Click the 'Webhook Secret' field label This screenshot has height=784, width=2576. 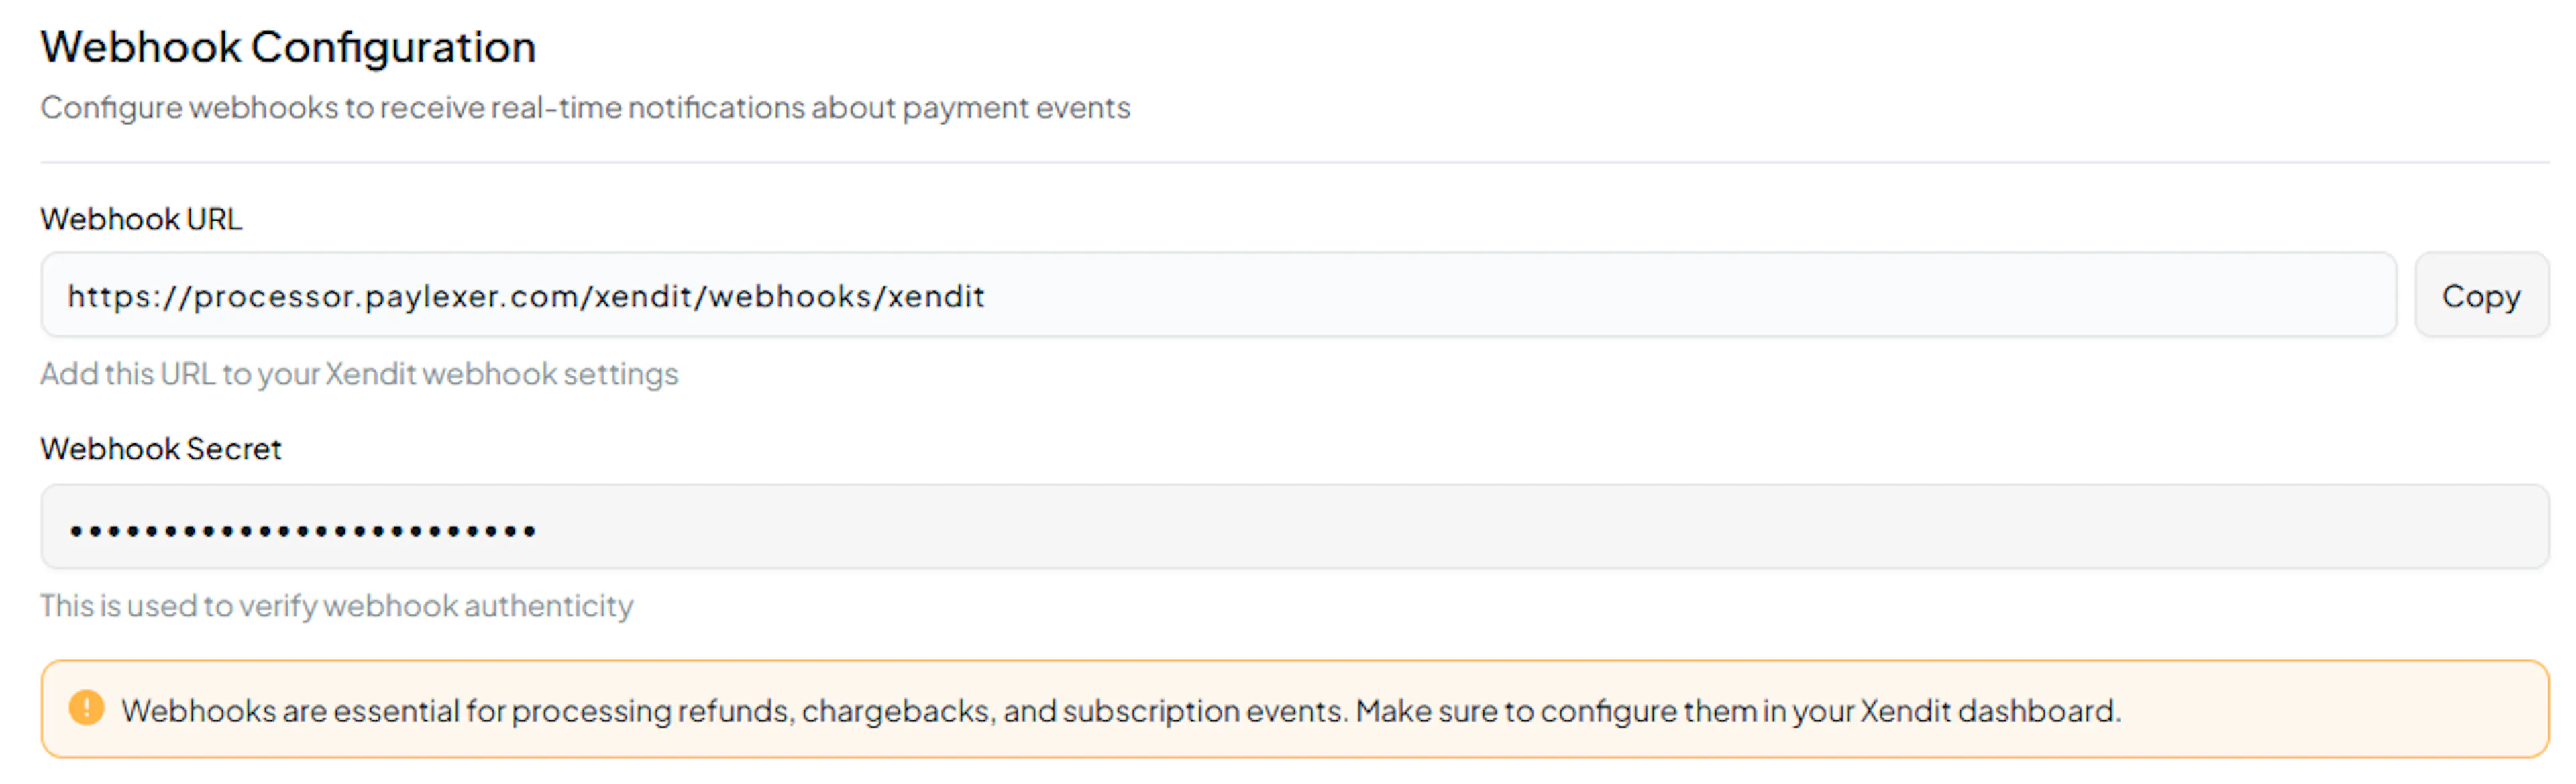161,449
